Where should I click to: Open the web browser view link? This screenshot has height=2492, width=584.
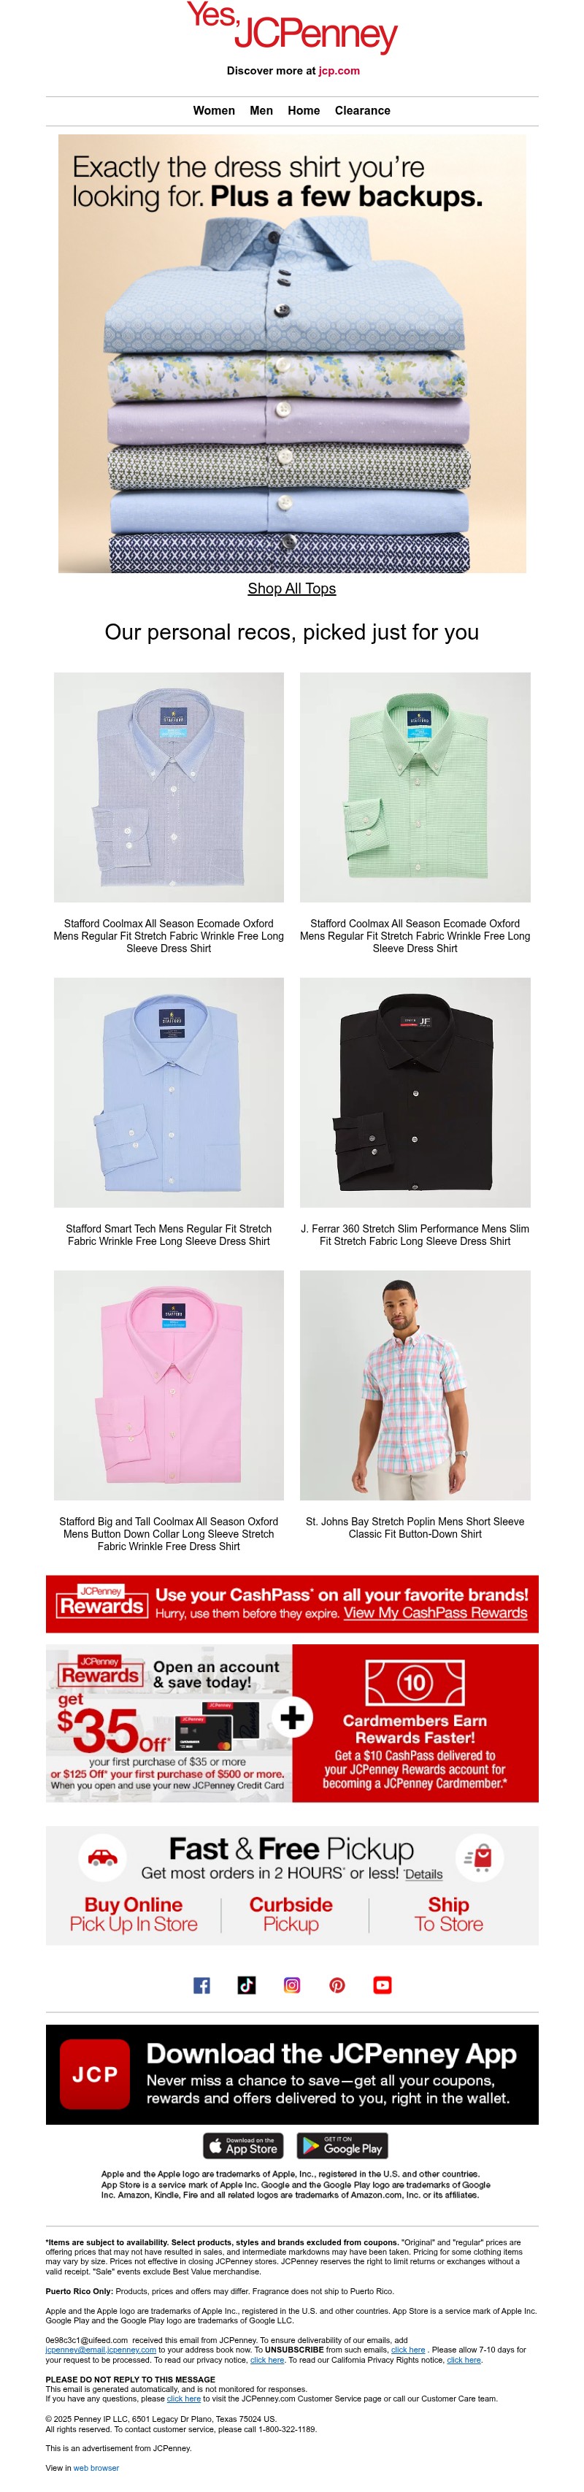(96, 2469)
